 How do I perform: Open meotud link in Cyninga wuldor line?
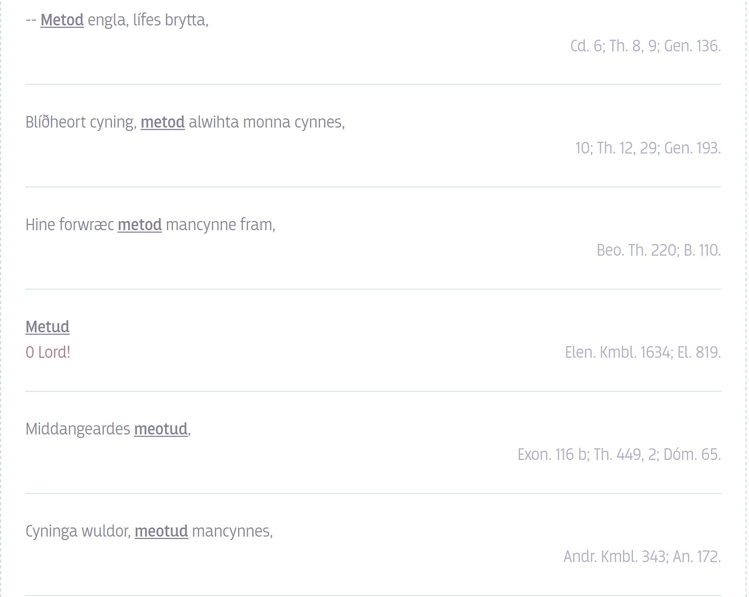coord(161,531)
